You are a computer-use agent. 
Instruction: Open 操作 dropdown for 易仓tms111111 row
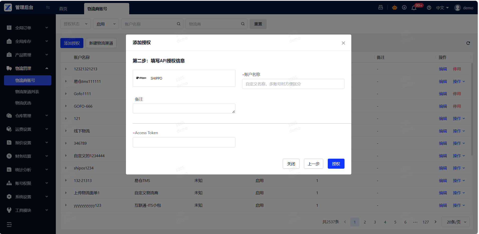tap(459, 82)
